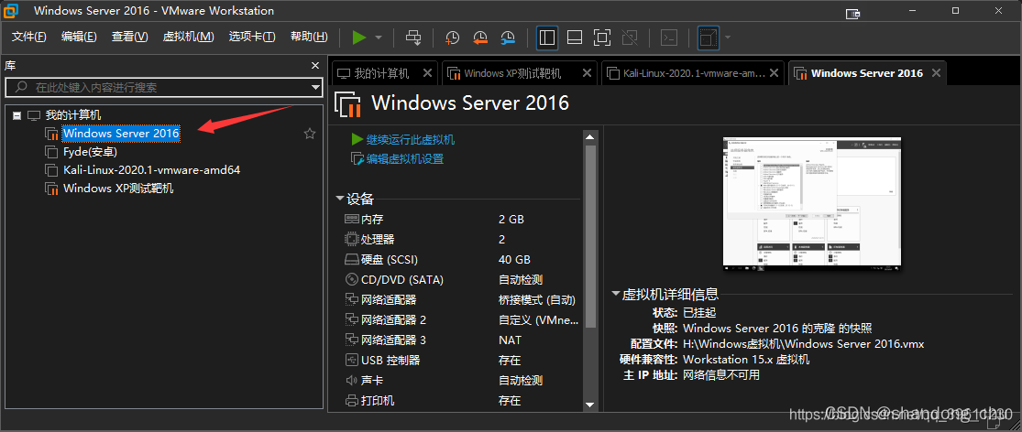The image size is (1022, 432).
Task: Click the devices panel scrollbar thumb
Action: point(590,236)
